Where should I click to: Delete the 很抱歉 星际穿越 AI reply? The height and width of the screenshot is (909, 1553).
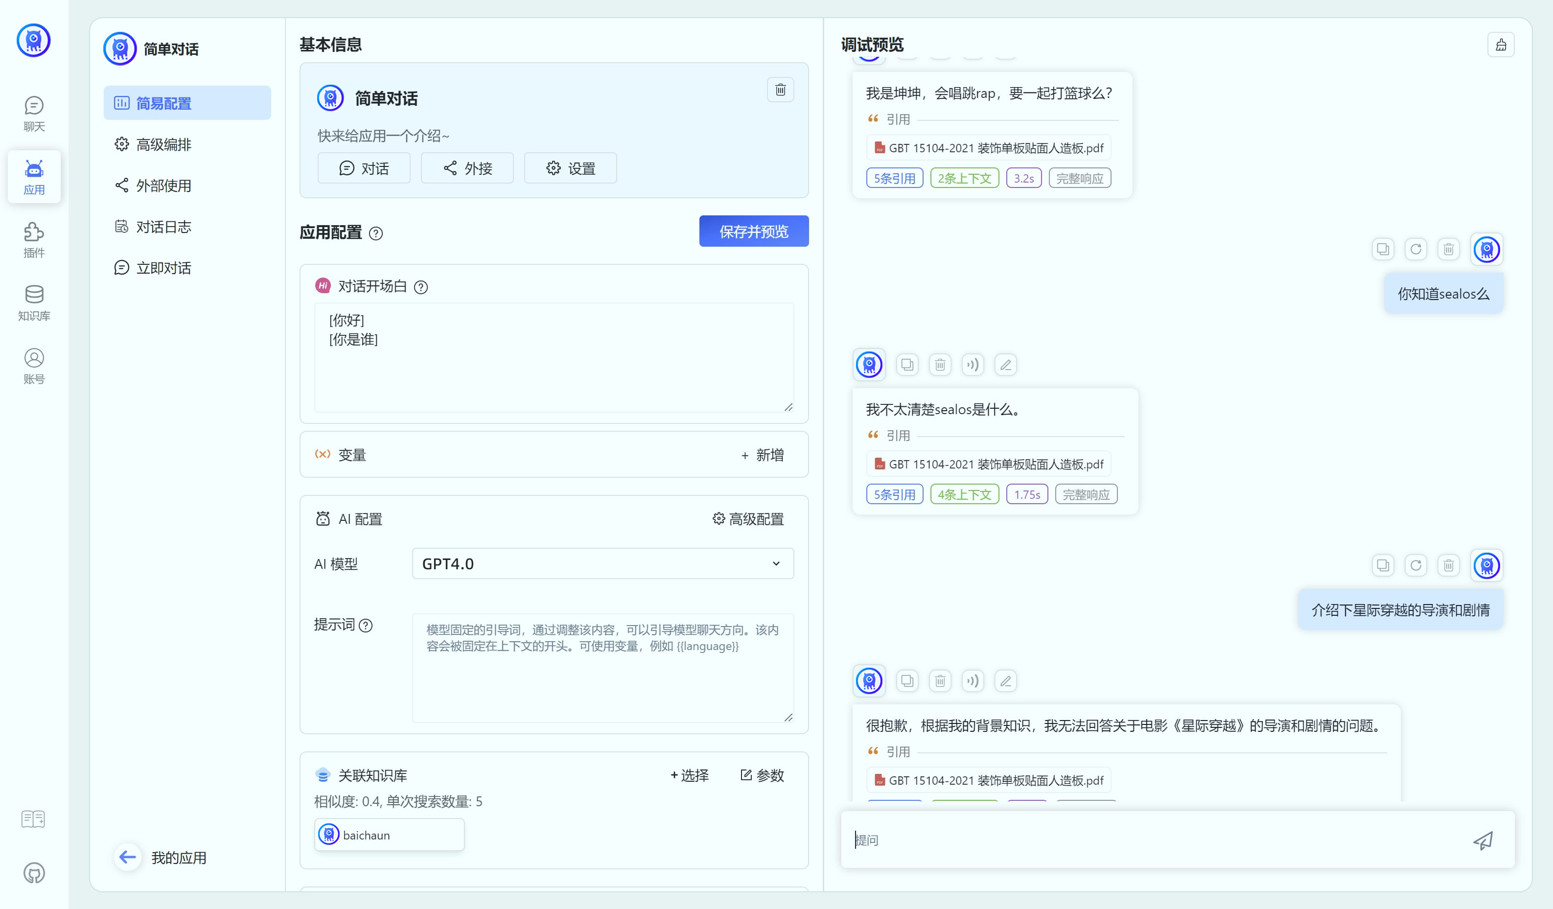click(940, 681)
